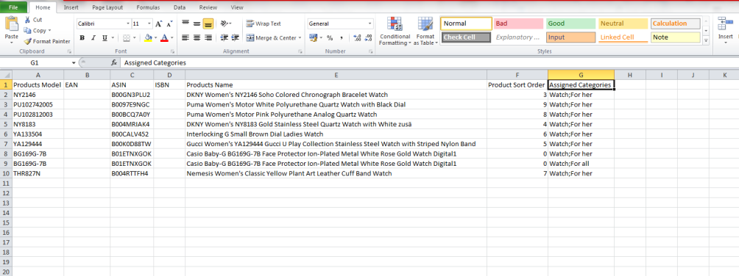The image size is (739, 276).
Task: Apply Percent Style format
Action: coord(330,38)
